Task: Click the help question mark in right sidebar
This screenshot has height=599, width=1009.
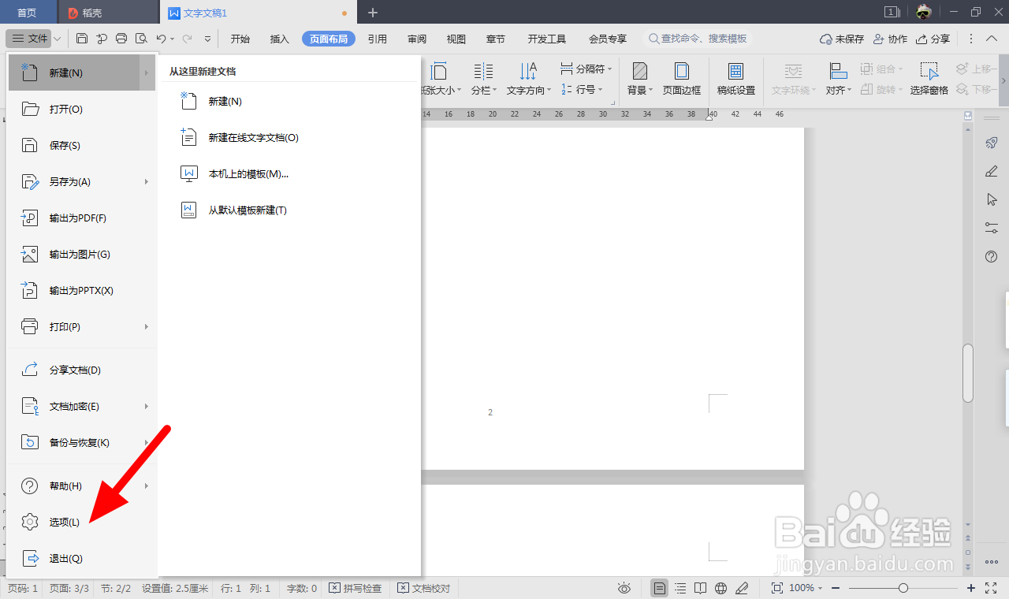Action: pos(992,256)
